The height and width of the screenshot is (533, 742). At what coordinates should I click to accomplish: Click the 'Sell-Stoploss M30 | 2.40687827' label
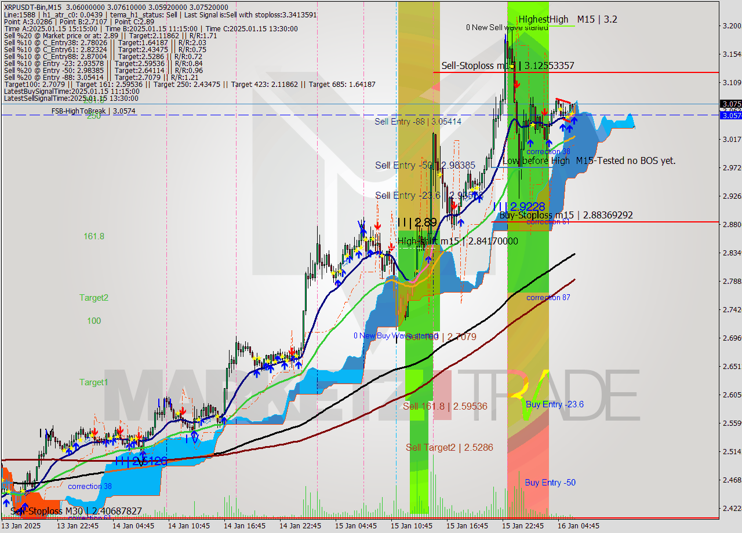(x=76, y=511)
